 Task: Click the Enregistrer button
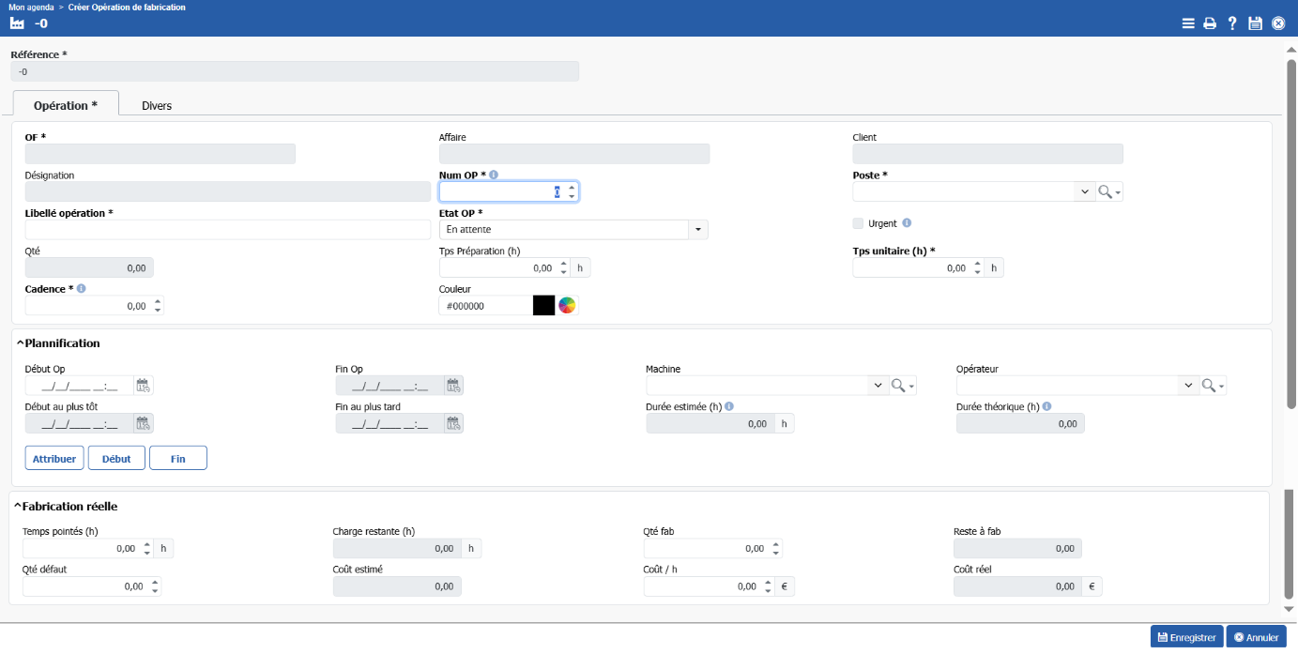point(1186,637)
